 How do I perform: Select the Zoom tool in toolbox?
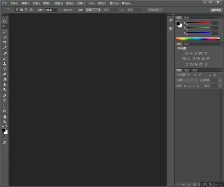point(5,122)
